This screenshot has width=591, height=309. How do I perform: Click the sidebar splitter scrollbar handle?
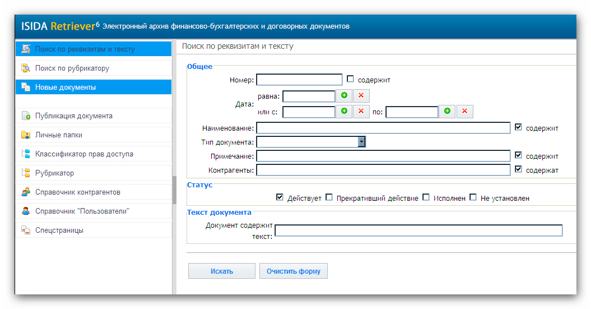tap(174, 190)
